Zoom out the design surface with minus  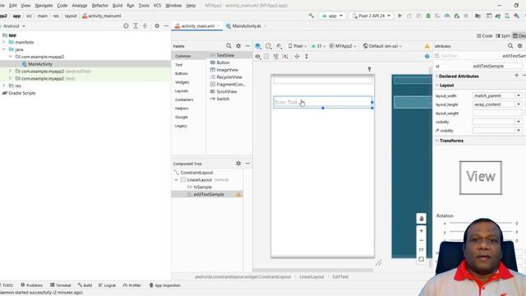[x=422, y=240]
